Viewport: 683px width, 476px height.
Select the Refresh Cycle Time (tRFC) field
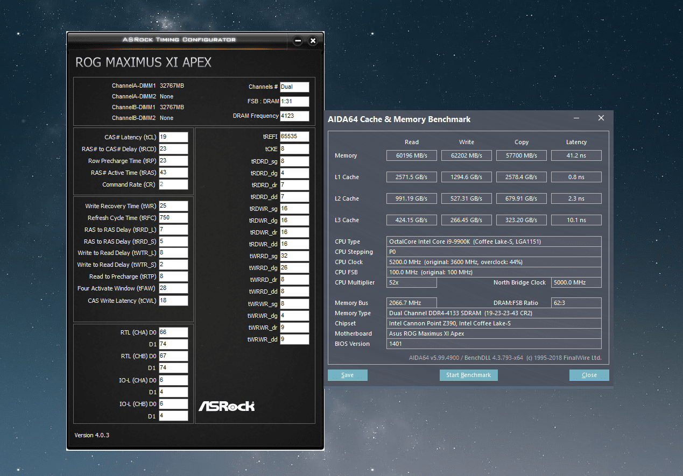173,218
